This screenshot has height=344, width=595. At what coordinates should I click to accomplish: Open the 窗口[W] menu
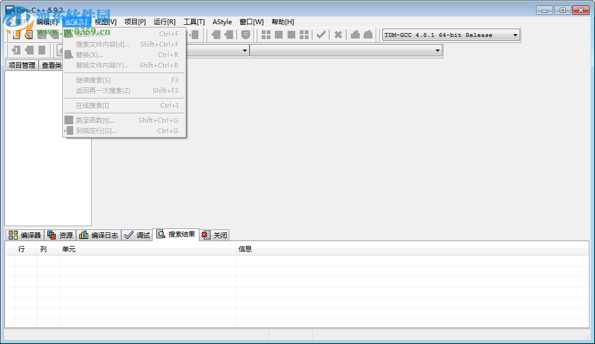coord(251,21)
